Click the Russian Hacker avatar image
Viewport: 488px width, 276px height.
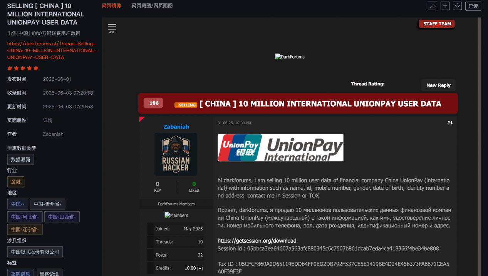[176, 154]
